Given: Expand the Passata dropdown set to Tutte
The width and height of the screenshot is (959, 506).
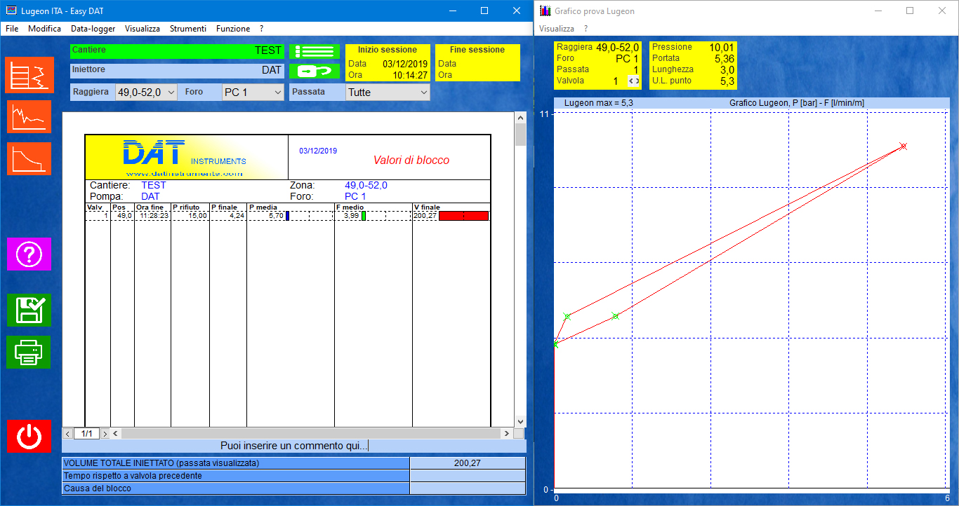Looking at the screenshot, I should click(423, 93).
